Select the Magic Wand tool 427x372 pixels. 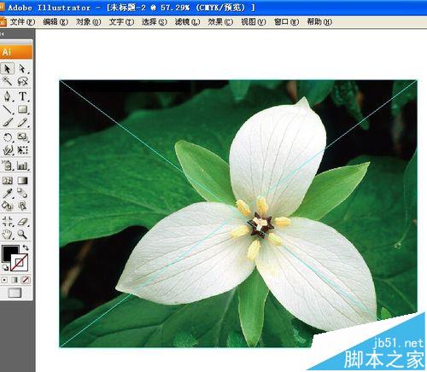[7, 82]
